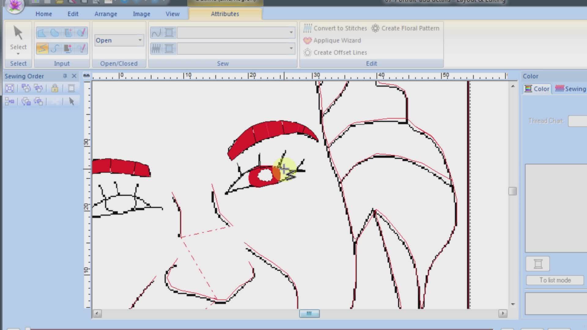The image size is (587, 330).
Task: Open the Arrange ribbon tab
Action: (105, 14)
